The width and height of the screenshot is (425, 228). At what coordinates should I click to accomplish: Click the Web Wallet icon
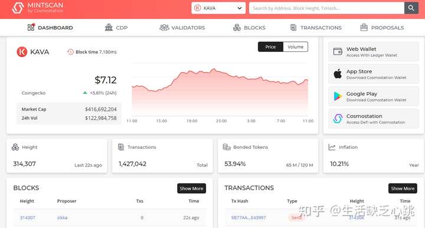click(338, 51)
